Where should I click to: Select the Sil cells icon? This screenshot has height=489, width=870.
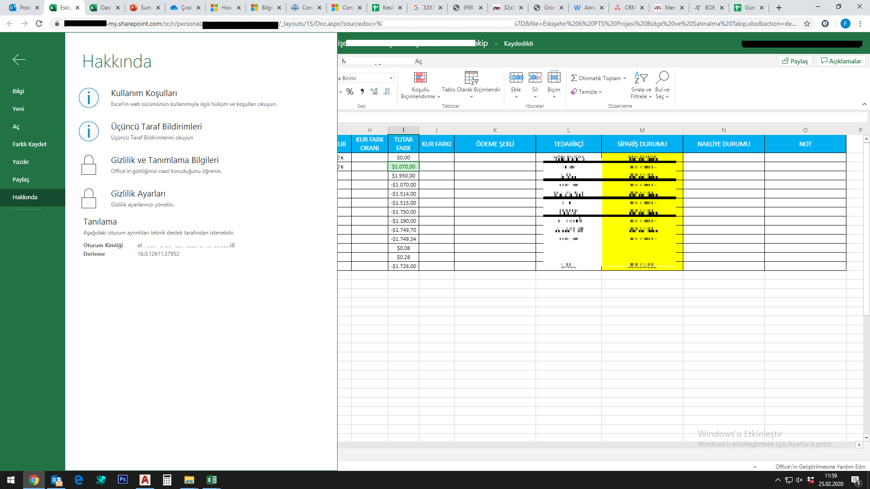[x=535, y=77]
